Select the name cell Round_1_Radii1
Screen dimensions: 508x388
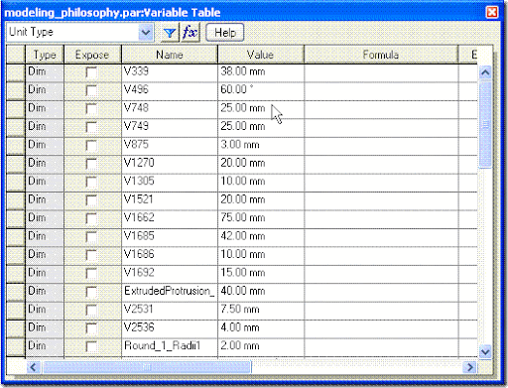(x=170, y=346)
